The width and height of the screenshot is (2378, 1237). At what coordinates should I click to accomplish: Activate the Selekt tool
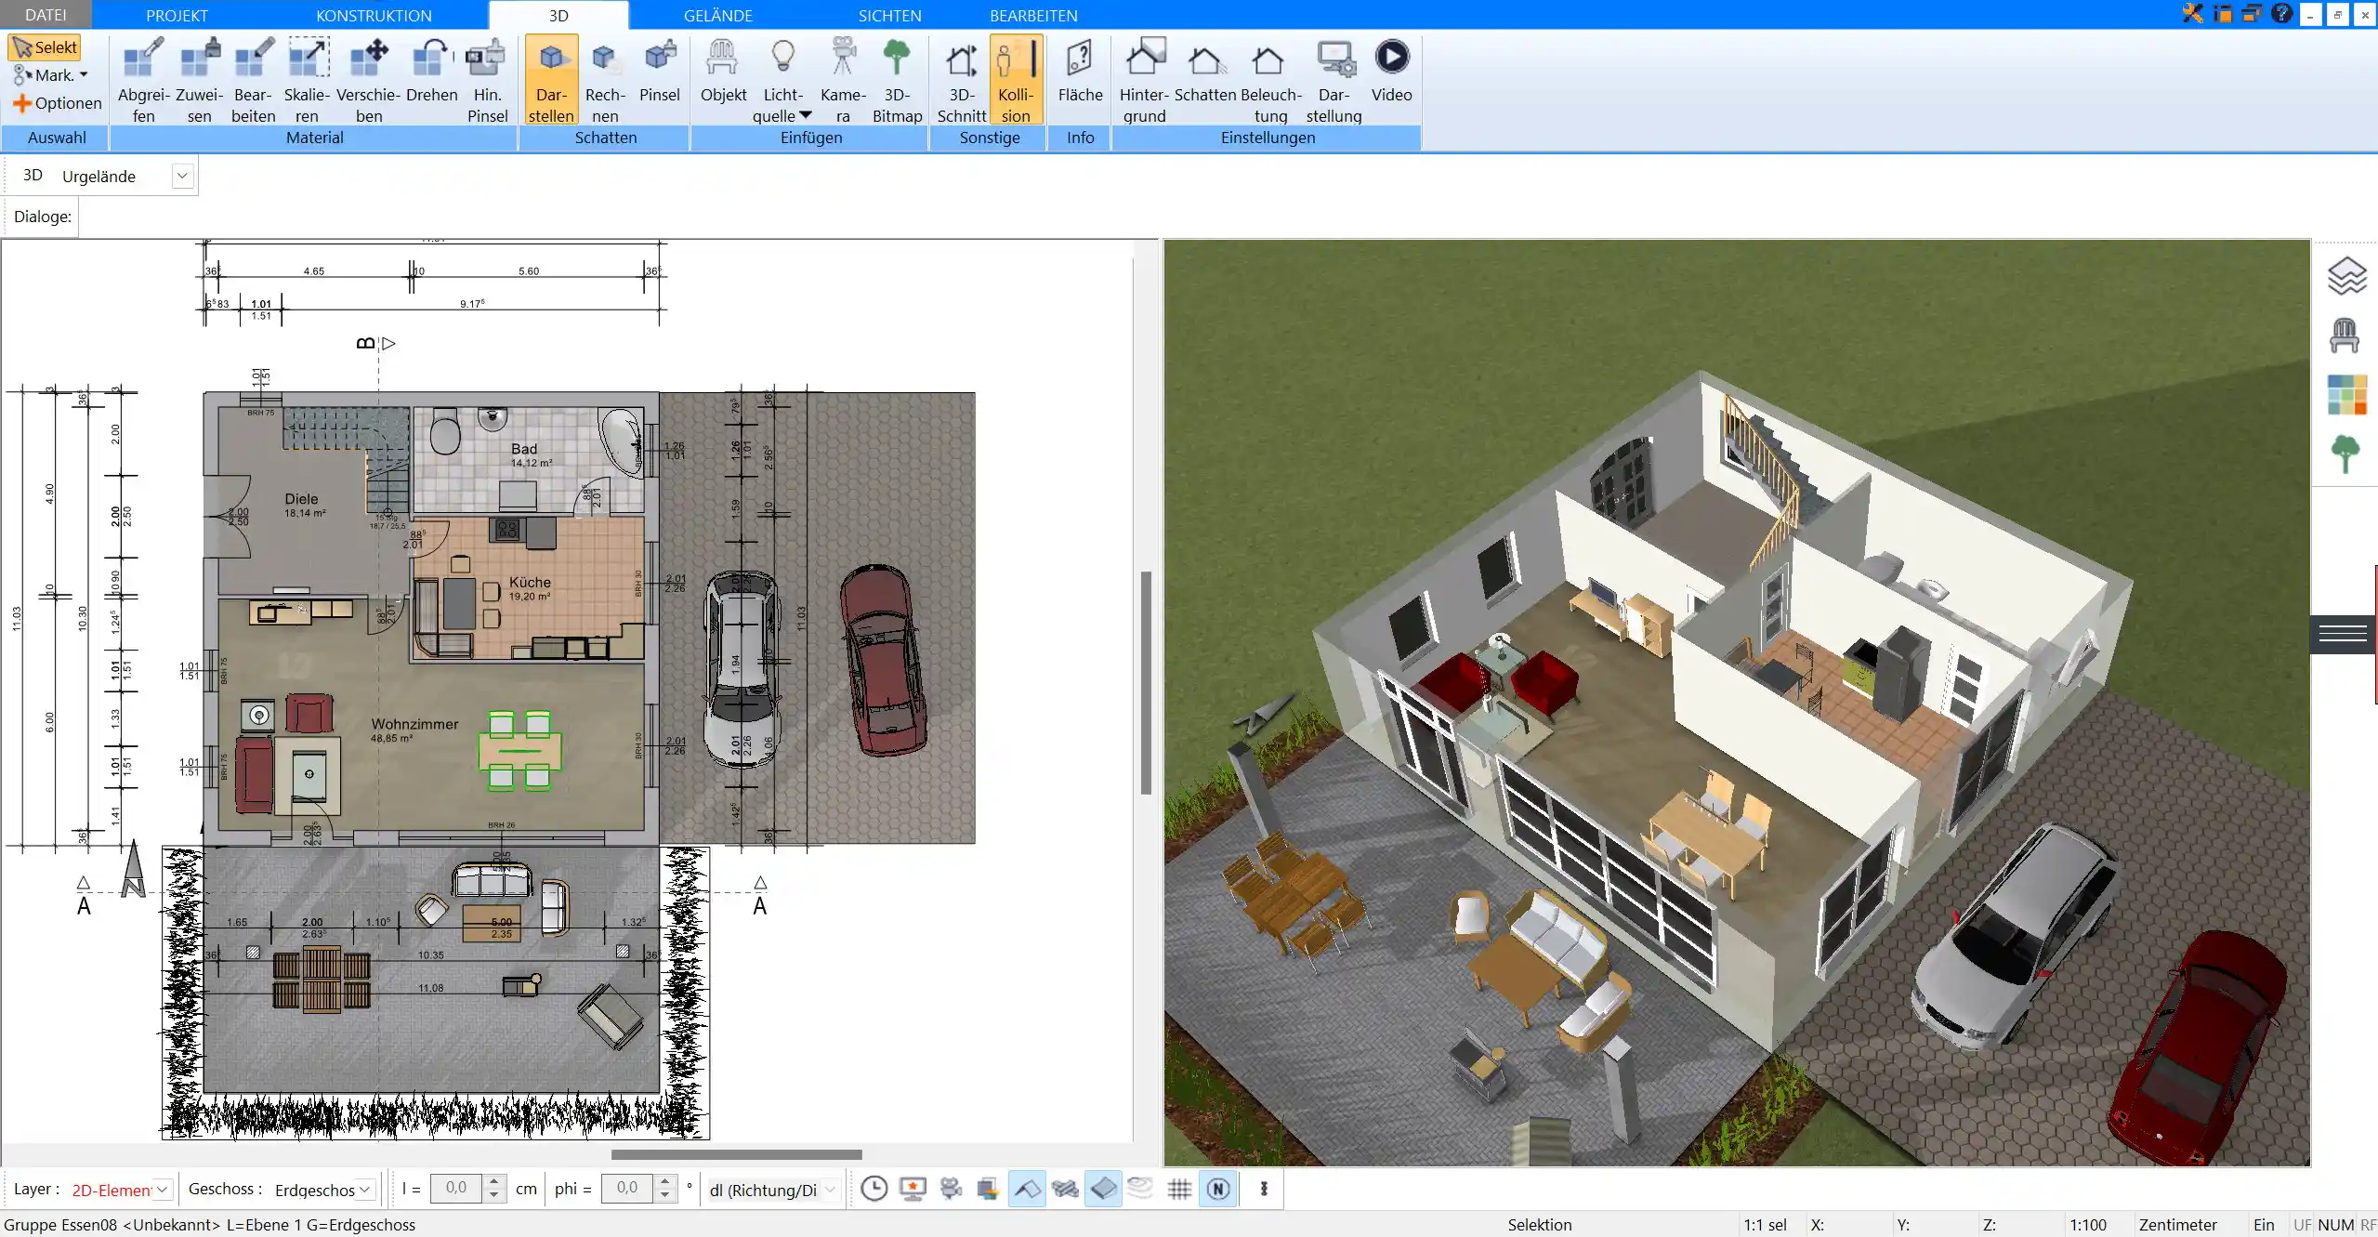coord(45,47)
